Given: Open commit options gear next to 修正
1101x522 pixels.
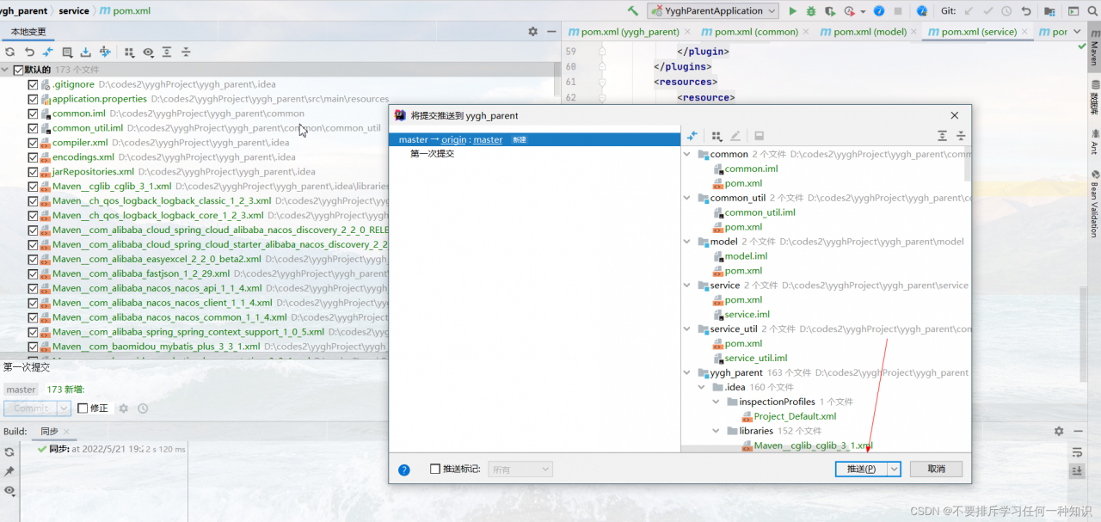Looking at the screenshot, I should pyautogui.click(x=123, y=408).
